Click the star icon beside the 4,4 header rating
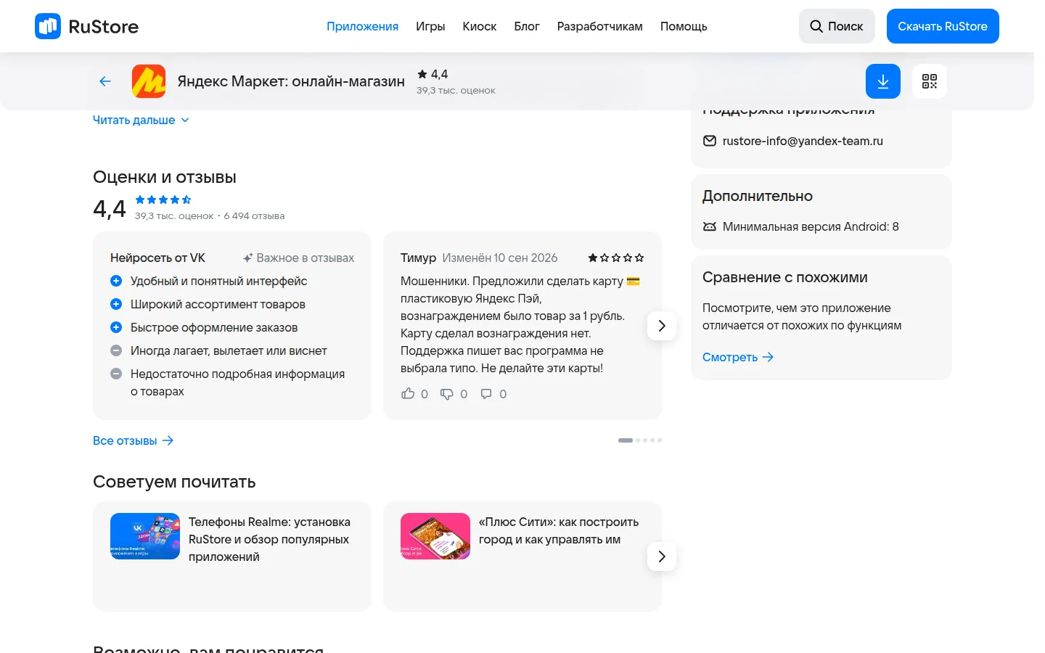Viewport: 1045px width, 653px height. pos(422,74)
